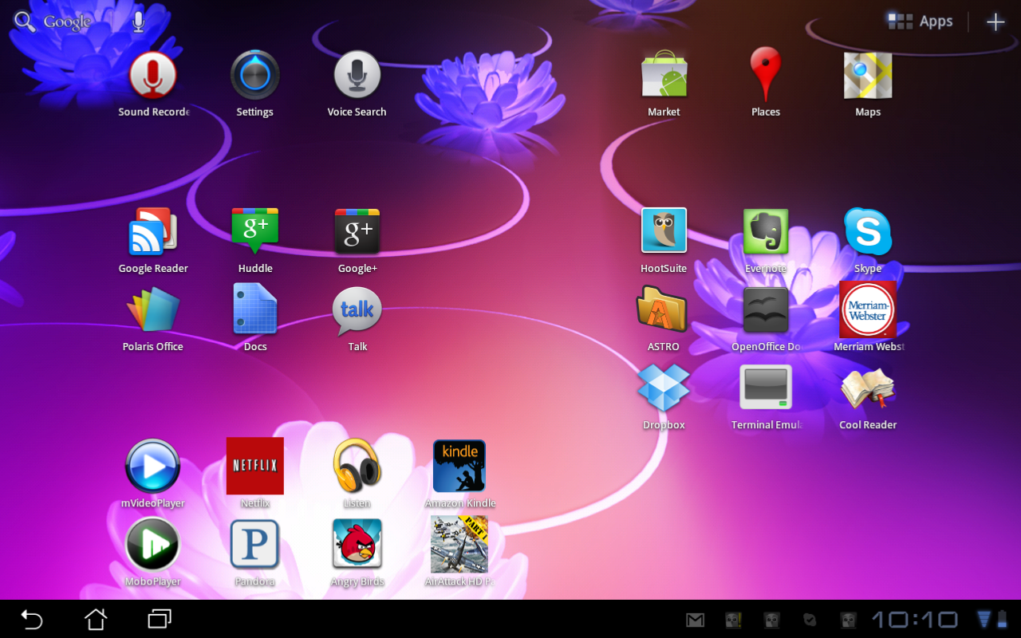1021x638 pixels.
Task: Open the Apps drawer
Action: pyautogui.click(x=920, y=22)
